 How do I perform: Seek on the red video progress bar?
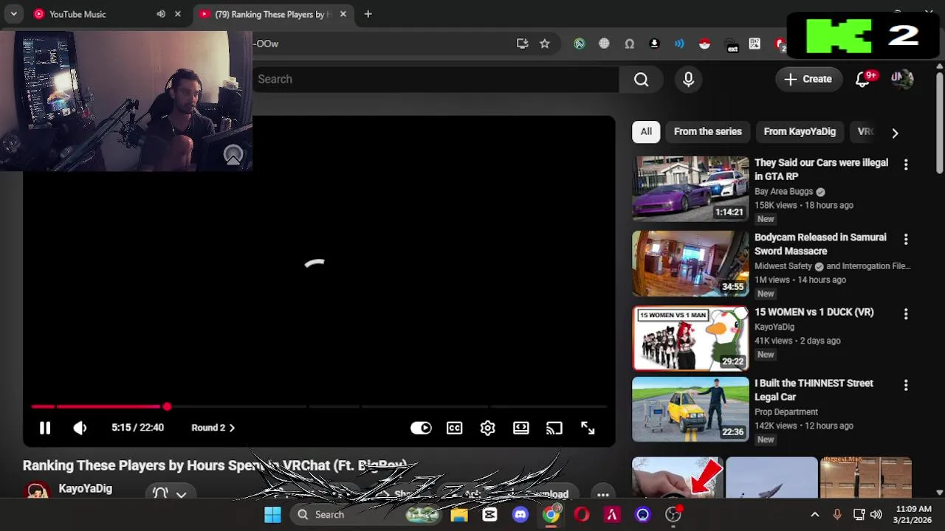[x=319, y=406]
